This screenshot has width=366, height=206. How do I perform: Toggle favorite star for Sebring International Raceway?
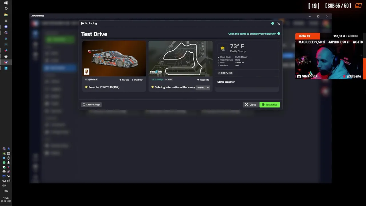[152, 87]
